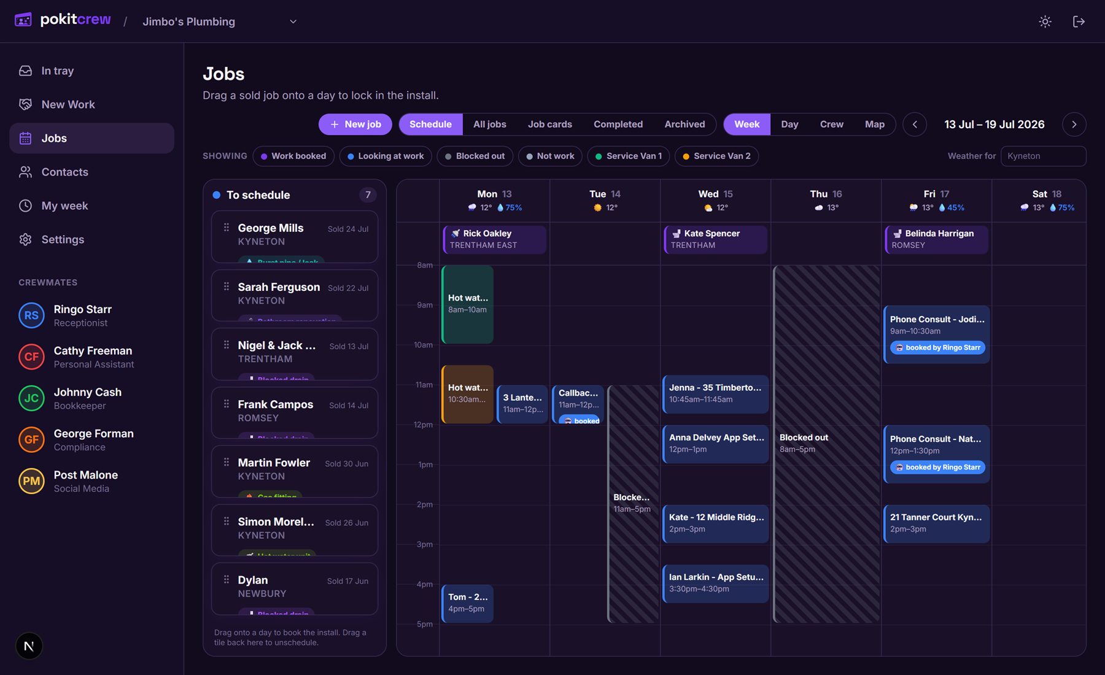Create a New job
Image resolution: width=1105 pixels, height=675 pixels.
pos(355,125)
